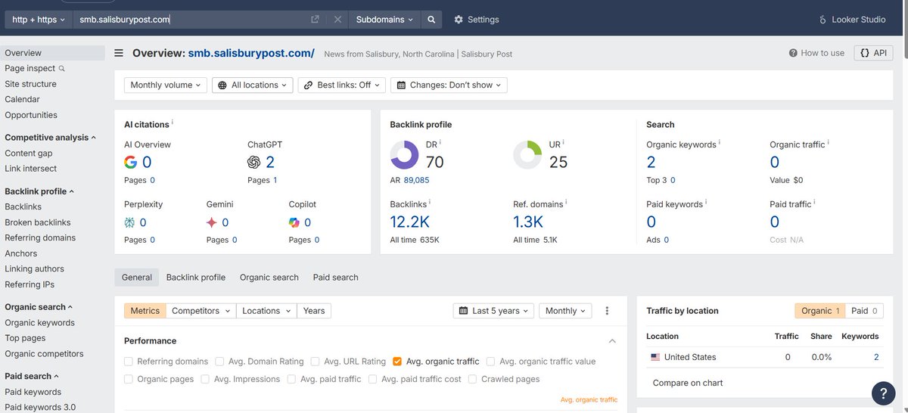Screen dimensions: 908x413
Task: Click the 1.3K ref. domains value
Action: 528,222
